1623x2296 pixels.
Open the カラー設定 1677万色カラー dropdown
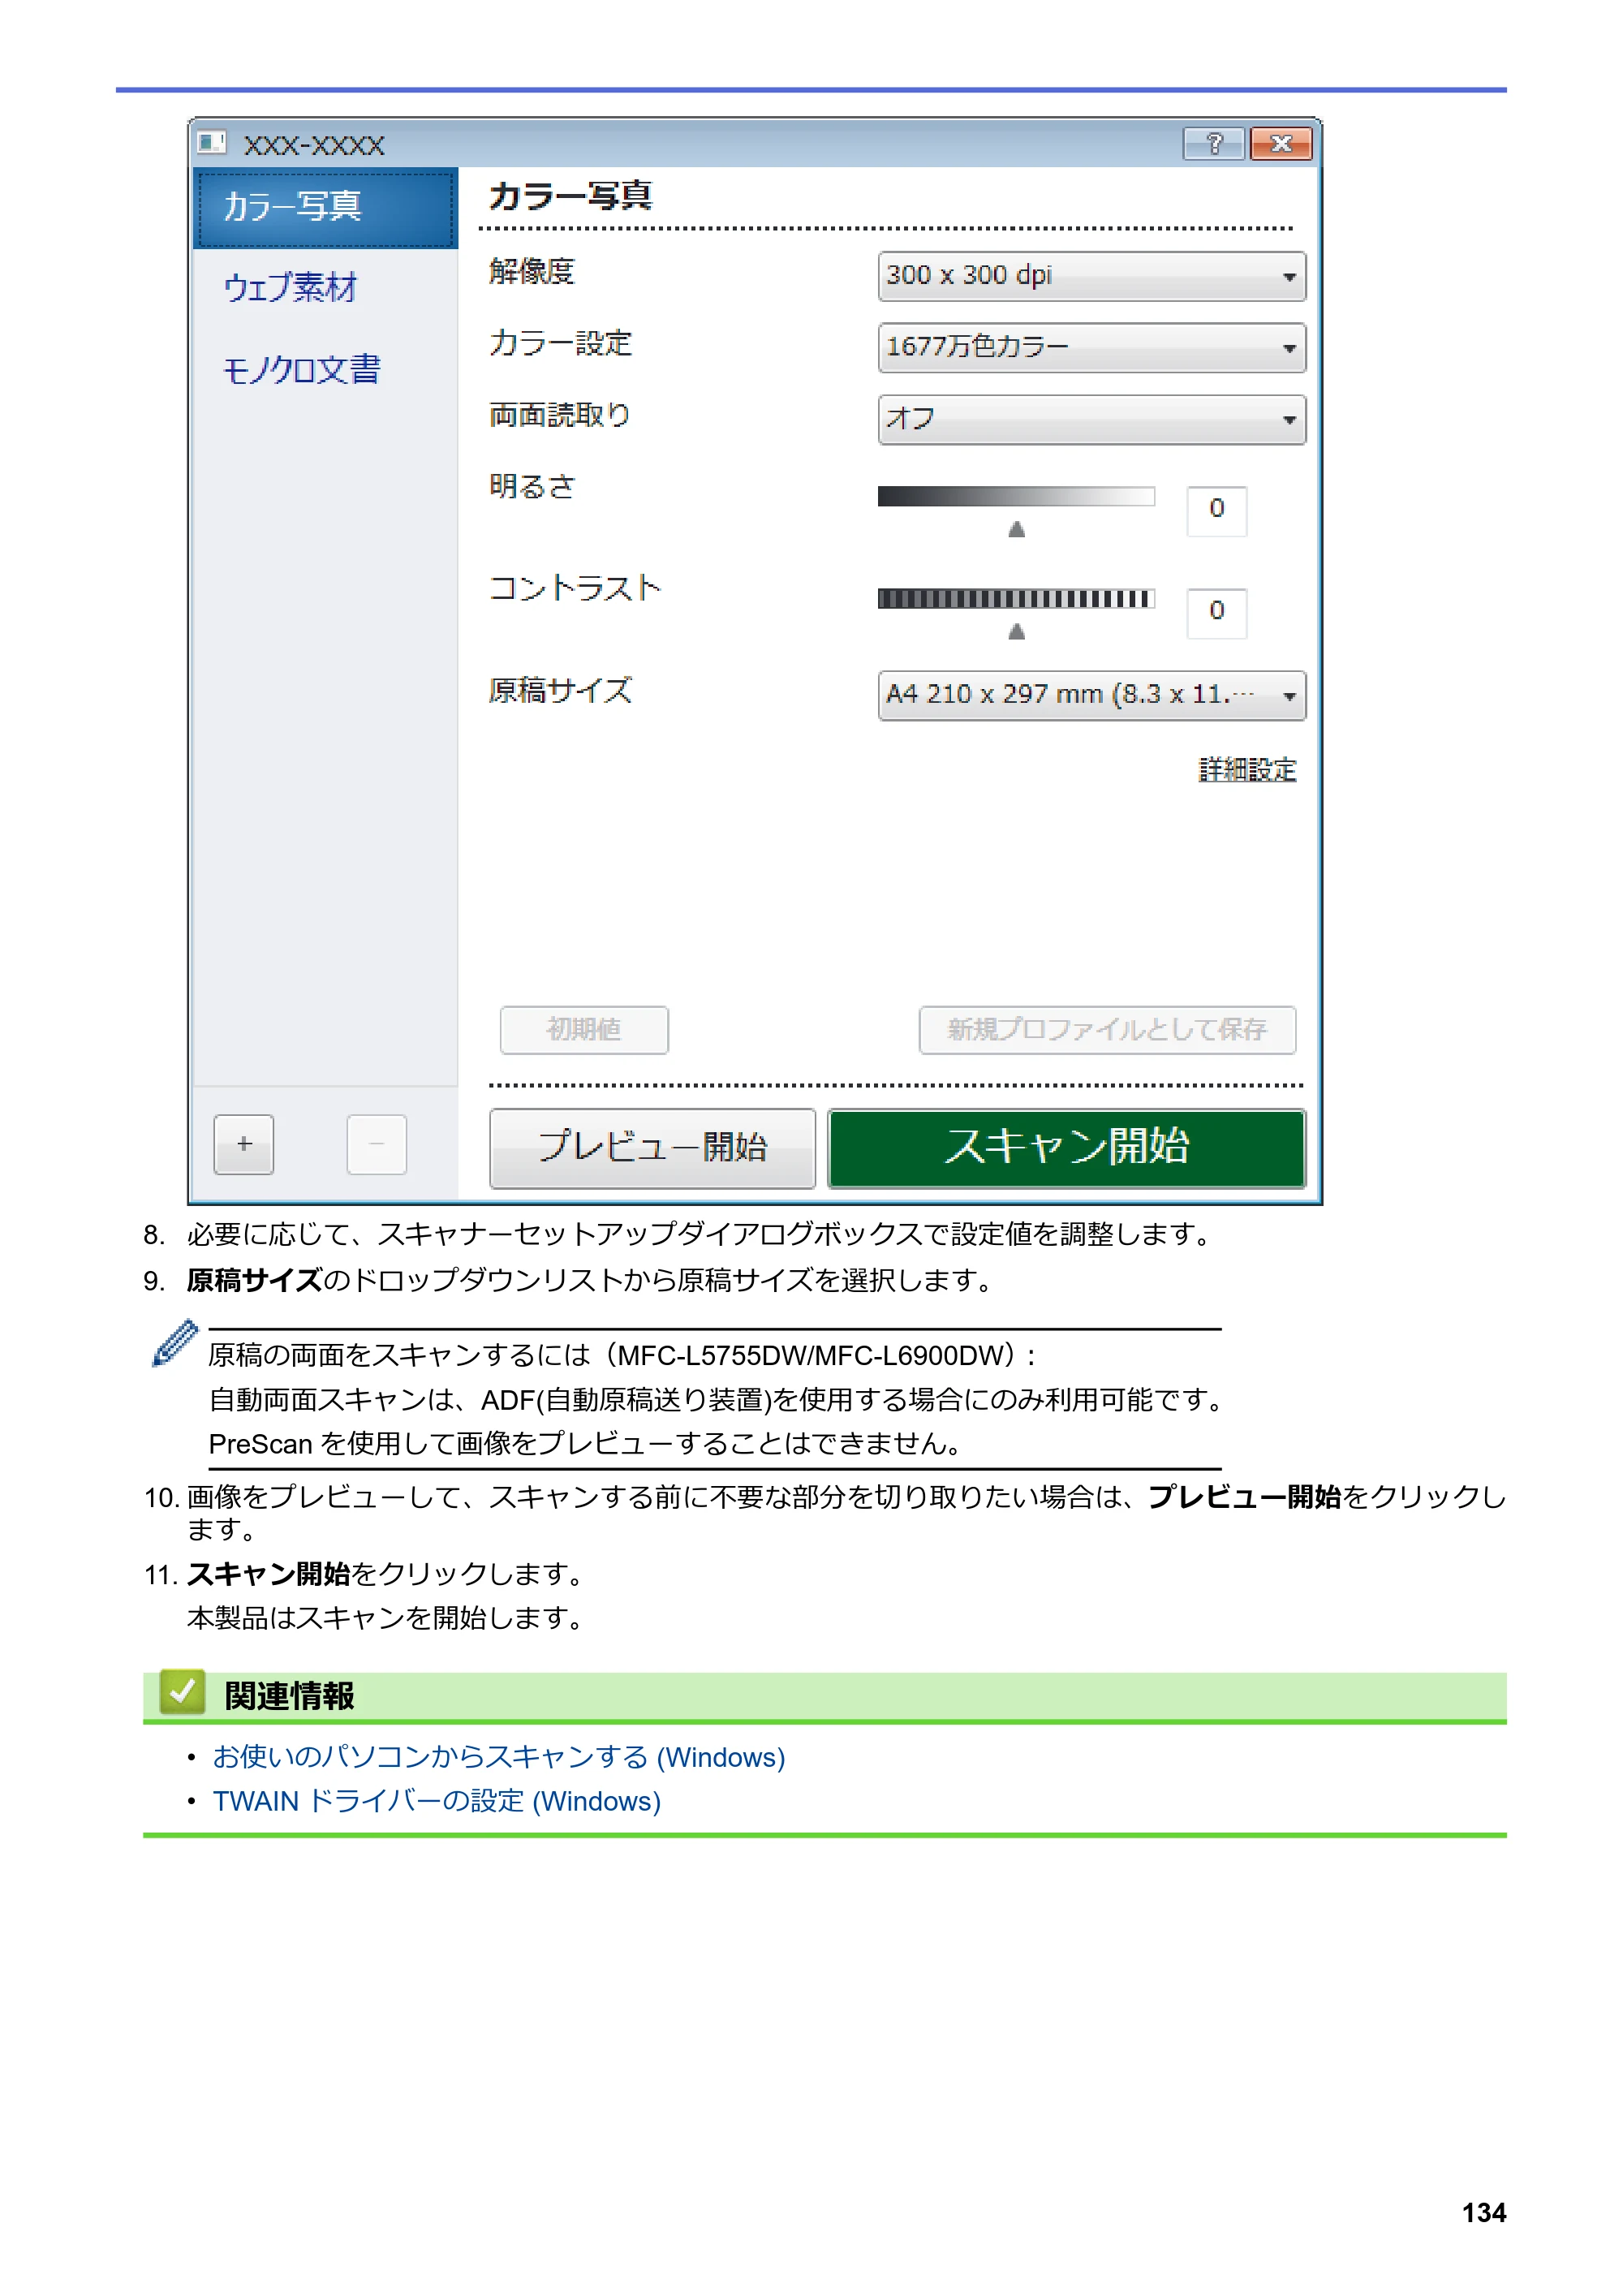(1092, 347)
